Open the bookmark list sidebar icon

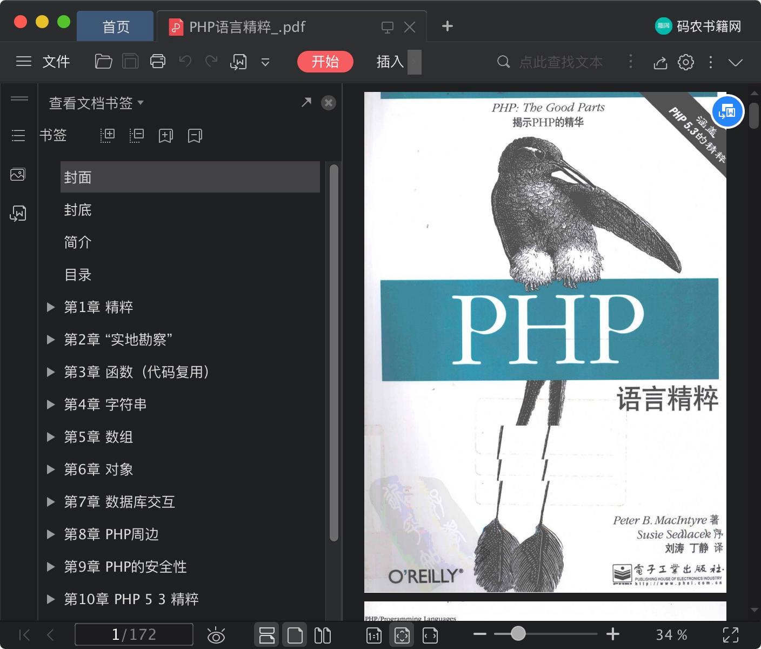click(x=18, y=135)
